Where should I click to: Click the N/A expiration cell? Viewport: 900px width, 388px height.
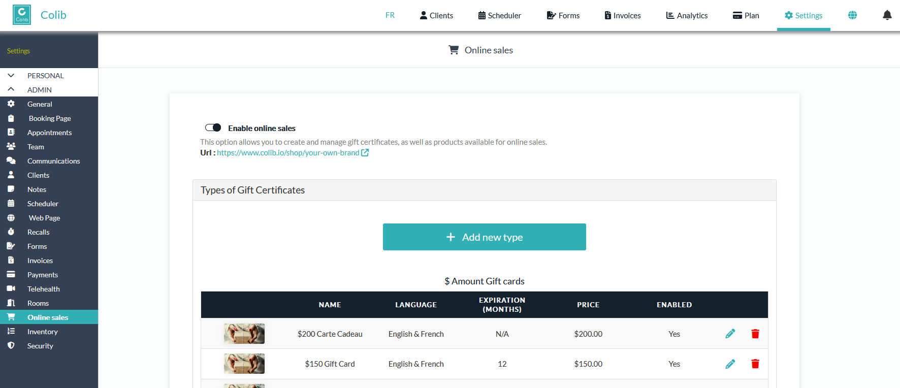502,334
